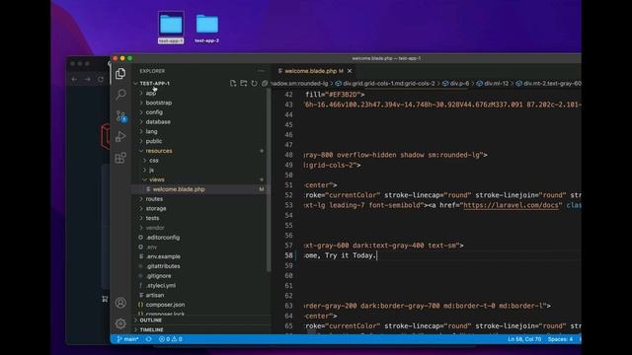The width and height of the screenshot is (632, 355).
Task: Open the Manage gear icon
Action: tap(120, 323)
